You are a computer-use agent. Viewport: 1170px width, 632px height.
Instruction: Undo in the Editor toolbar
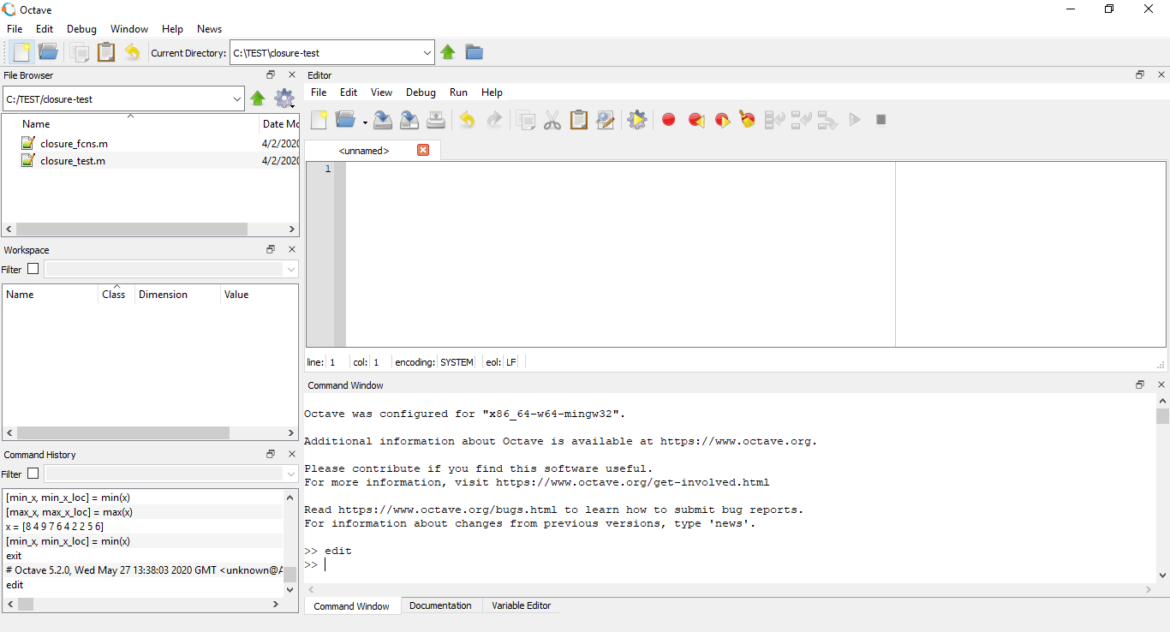(x=467, y=120)
